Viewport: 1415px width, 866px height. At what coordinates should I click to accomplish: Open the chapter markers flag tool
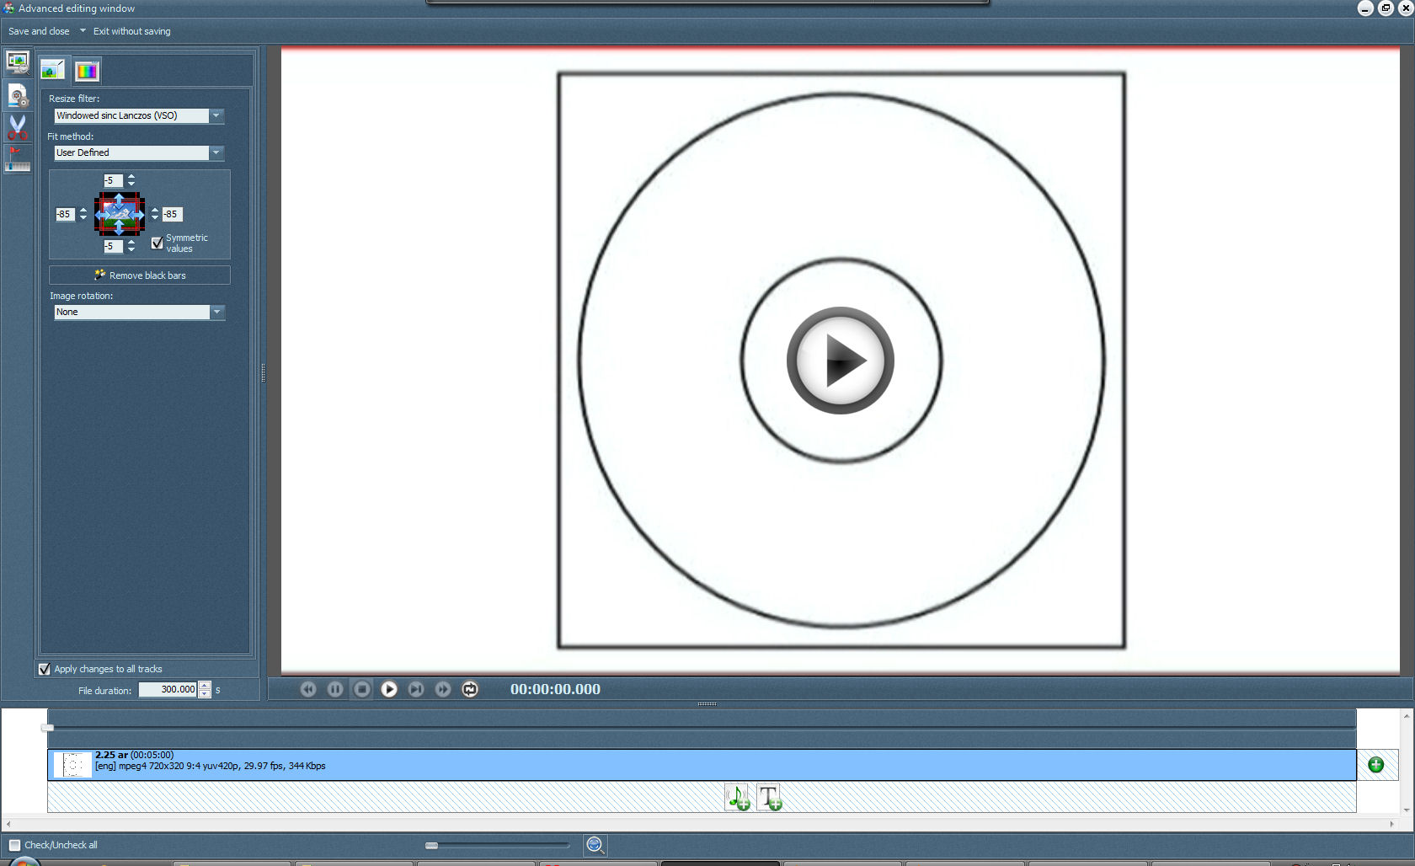click(x=17, y=159)
